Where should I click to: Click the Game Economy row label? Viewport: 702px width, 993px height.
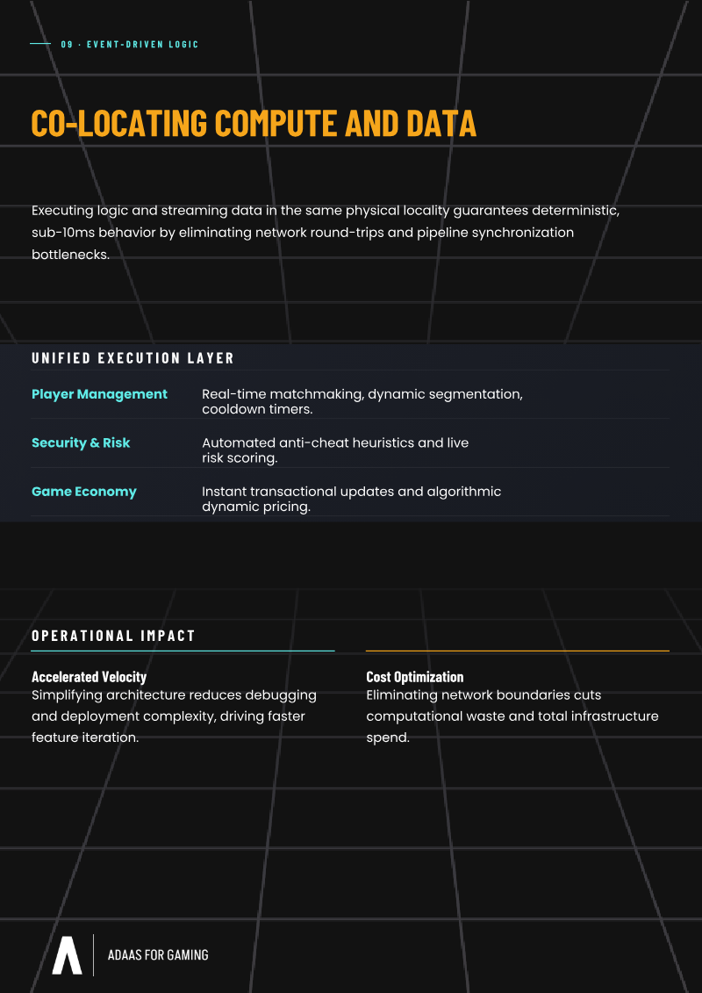pyautogui.click(x=84, y=492)
